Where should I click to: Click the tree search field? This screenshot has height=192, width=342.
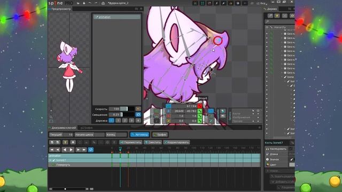(x=280, y=21)
